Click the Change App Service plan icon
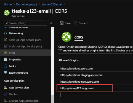 6,101
